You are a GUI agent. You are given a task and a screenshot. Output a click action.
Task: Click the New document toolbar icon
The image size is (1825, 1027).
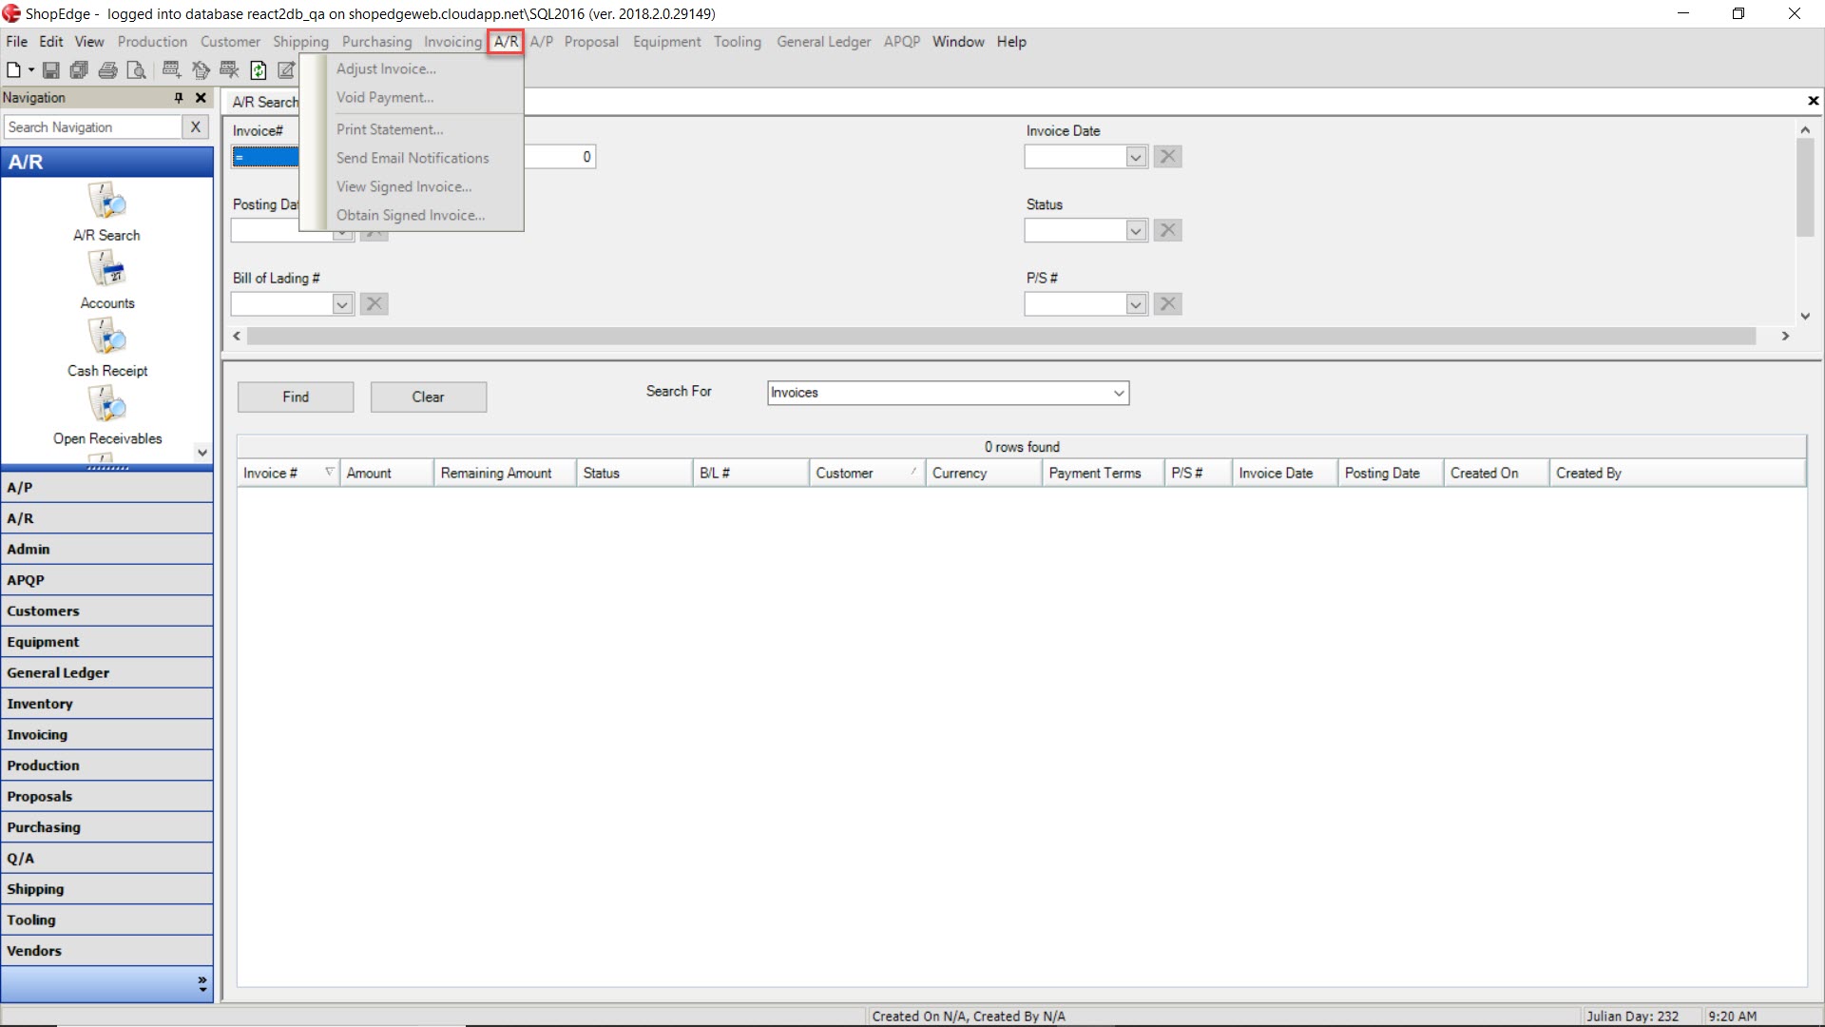(x=13, y=69)
